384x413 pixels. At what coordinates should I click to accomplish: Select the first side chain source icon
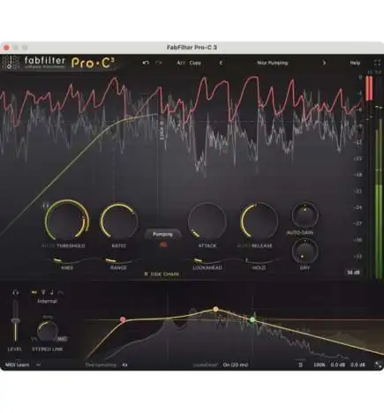pos(34,292)
